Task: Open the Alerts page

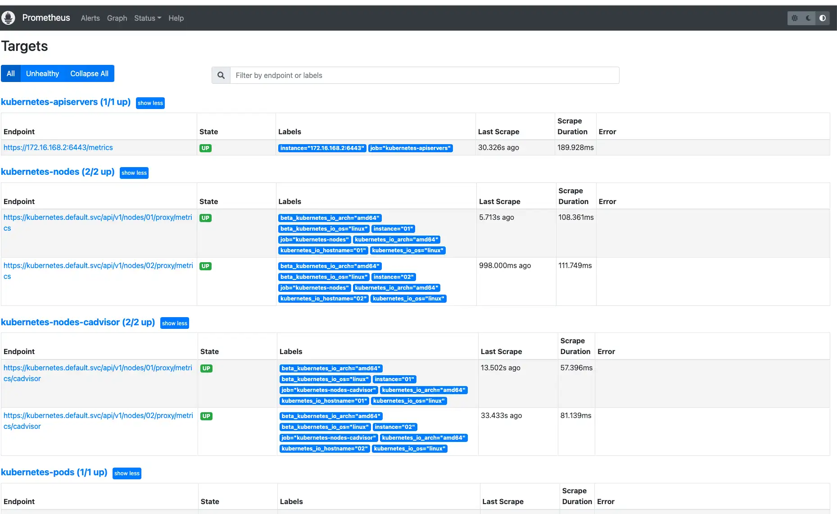Action: 90,18
